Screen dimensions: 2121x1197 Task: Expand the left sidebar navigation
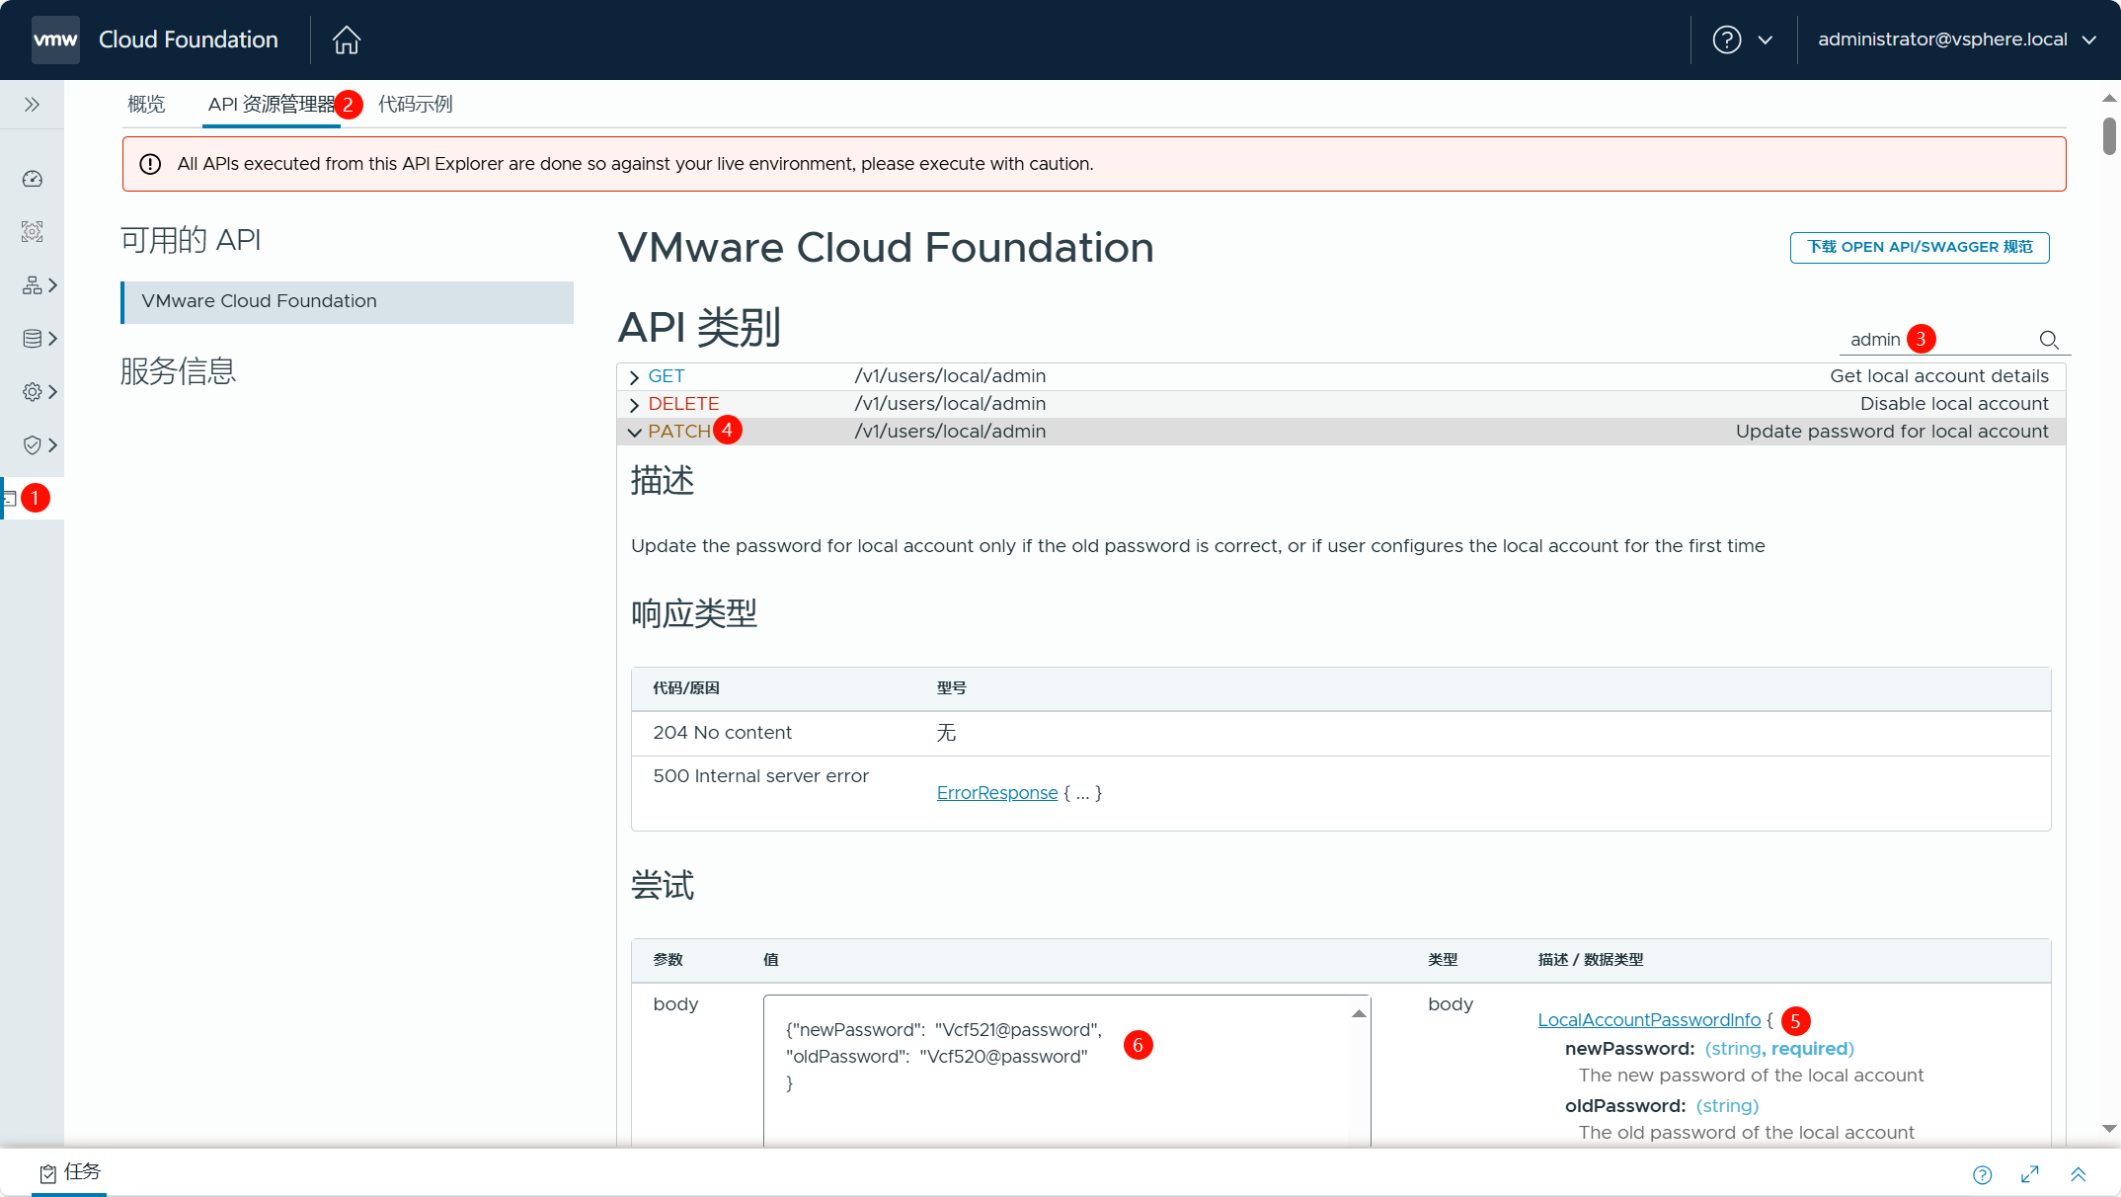pos(32,104)
